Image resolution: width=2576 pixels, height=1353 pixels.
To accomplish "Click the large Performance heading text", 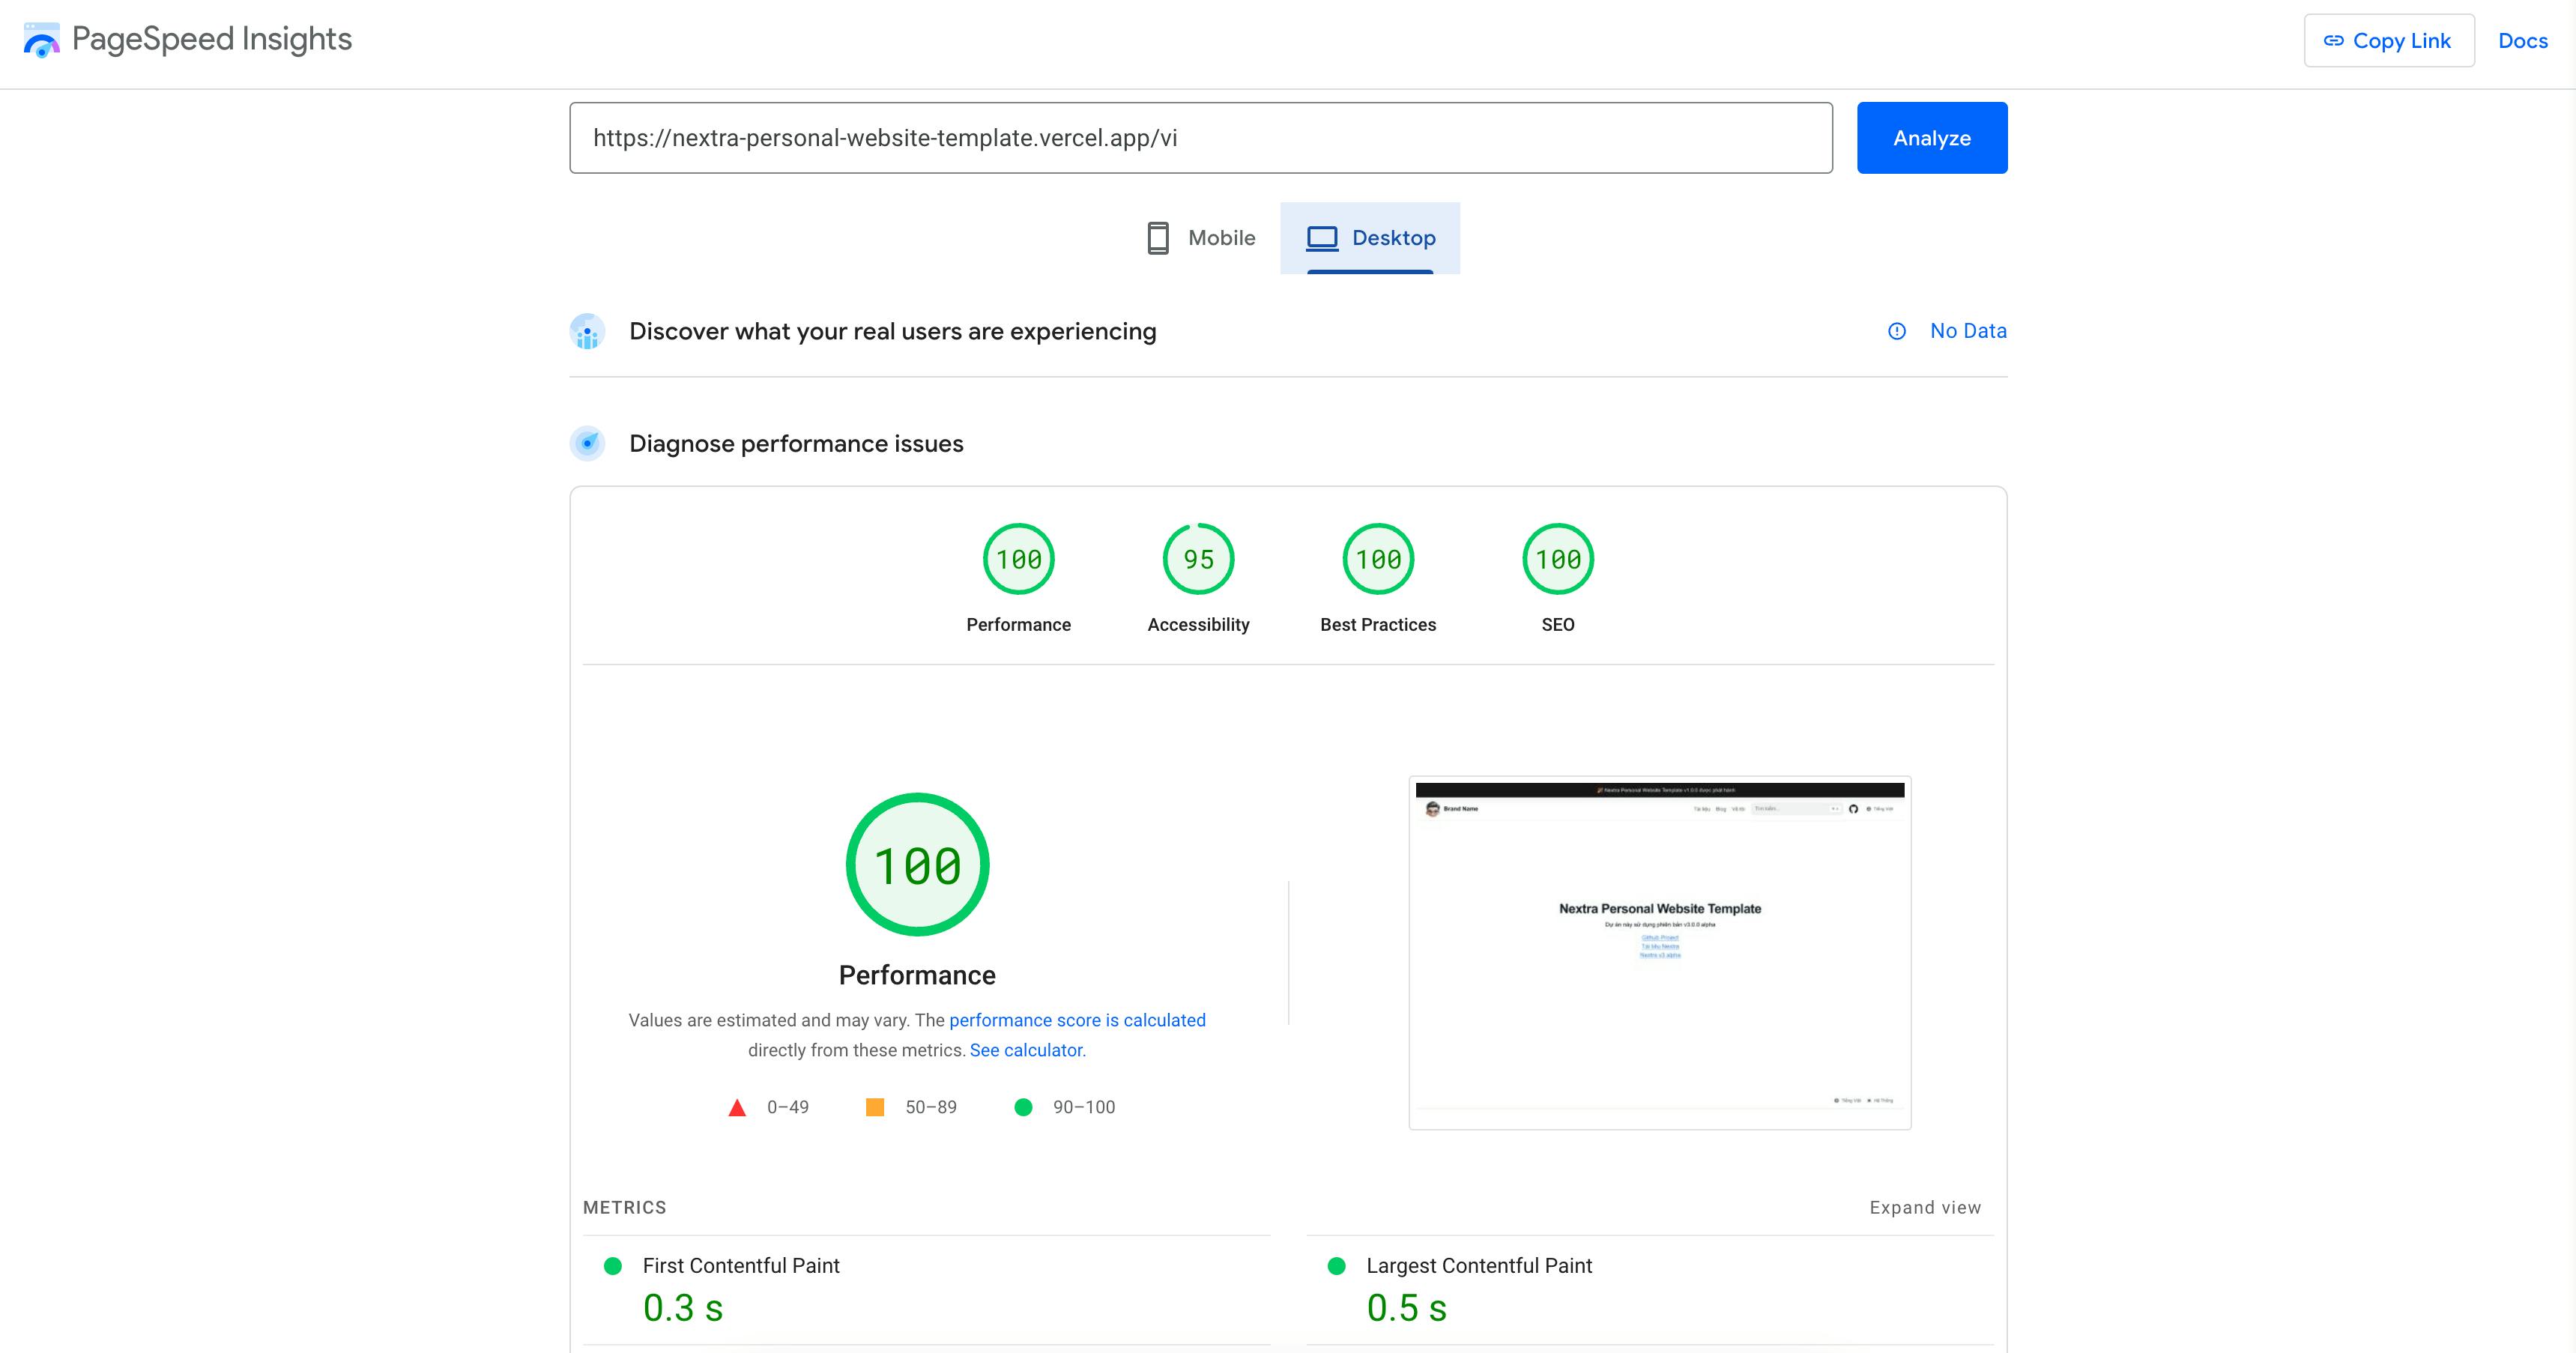I will (917, 975).
